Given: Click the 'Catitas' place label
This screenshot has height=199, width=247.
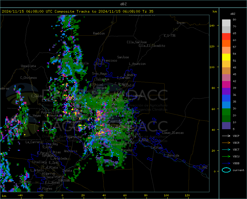Looking at the screenshot, I should pyautogui.click(x=157, y=148).
